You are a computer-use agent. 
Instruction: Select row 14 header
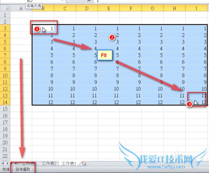pos(5,102)
